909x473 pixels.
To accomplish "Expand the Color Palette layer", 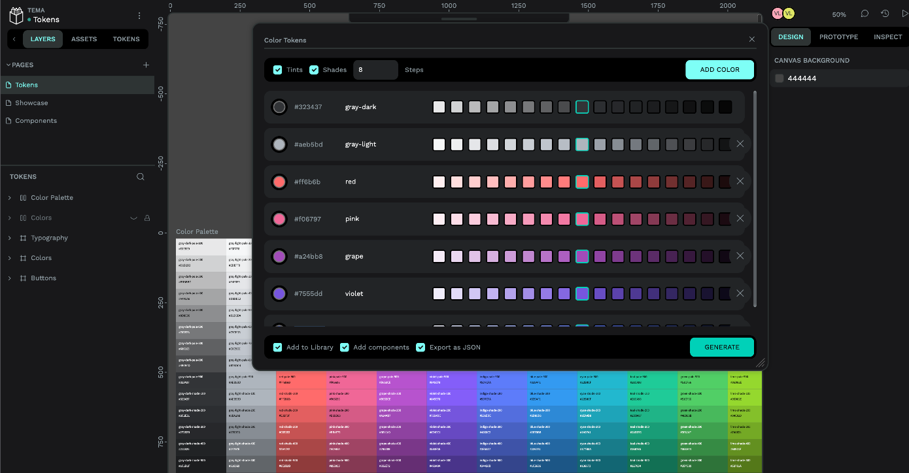I will [9, 198].
